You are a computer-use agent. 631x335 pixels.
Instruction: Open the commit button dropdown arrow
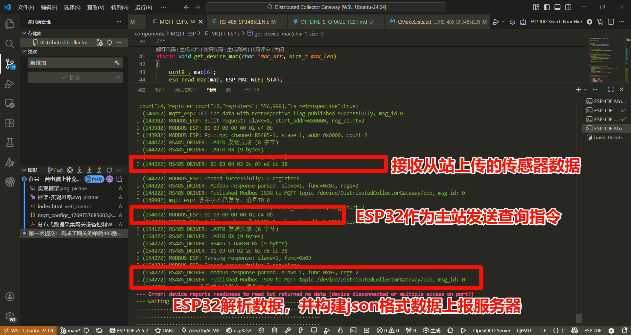coord(118,77)
